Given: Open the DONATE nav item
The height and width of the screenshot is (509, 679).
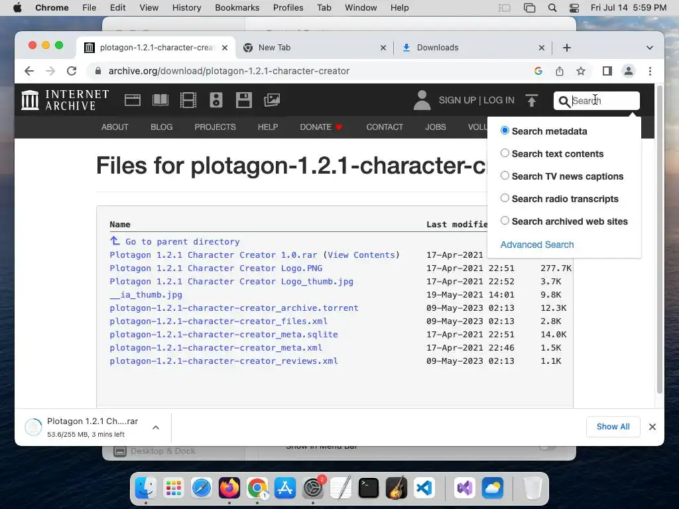Looking at the screenshot, I should [321, 127].
